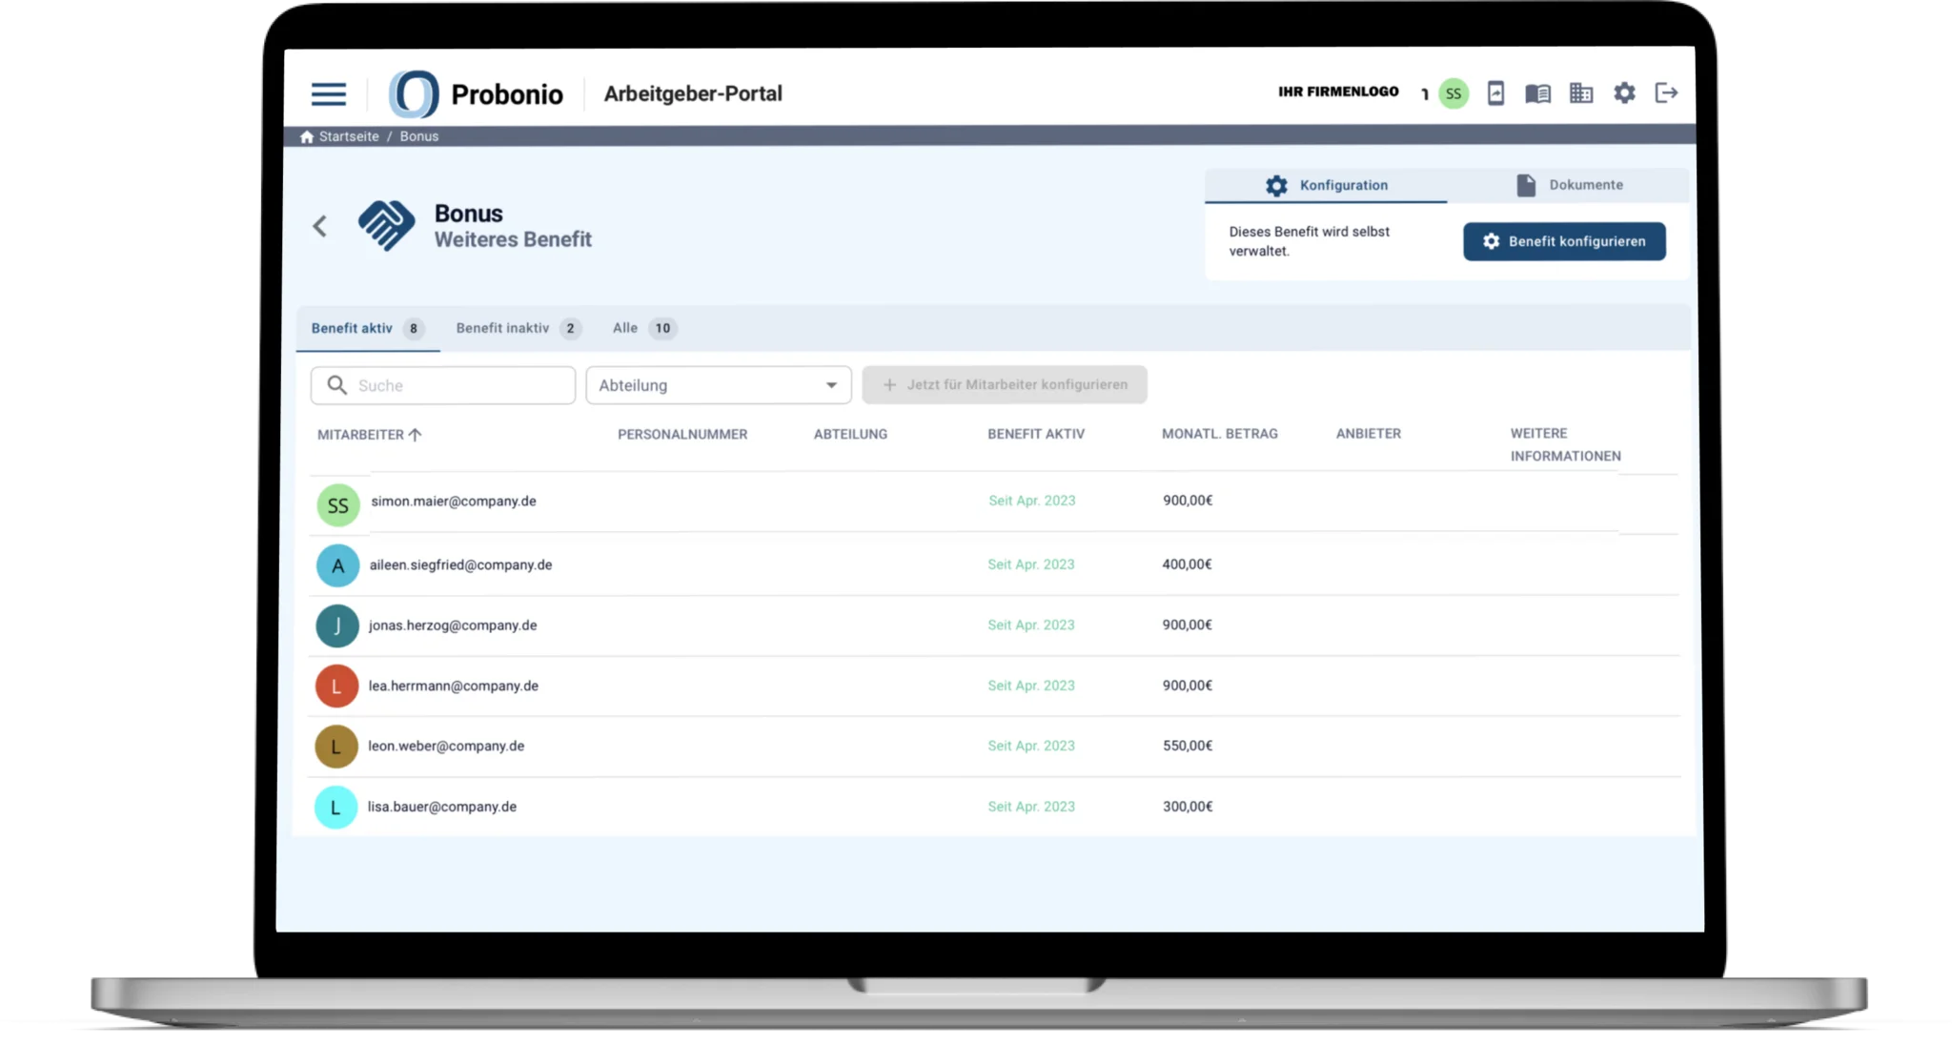Sort by Mitarbeiter column arrow
1952x1045 pixels.
pos(415,435)
